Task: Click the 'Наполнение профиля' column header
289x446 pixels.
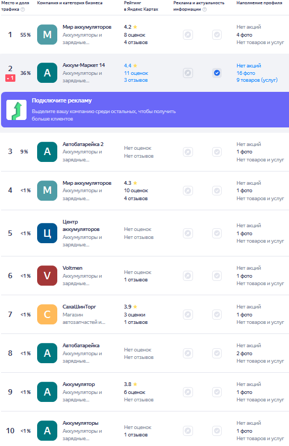Action: click(x=259, y=3)
